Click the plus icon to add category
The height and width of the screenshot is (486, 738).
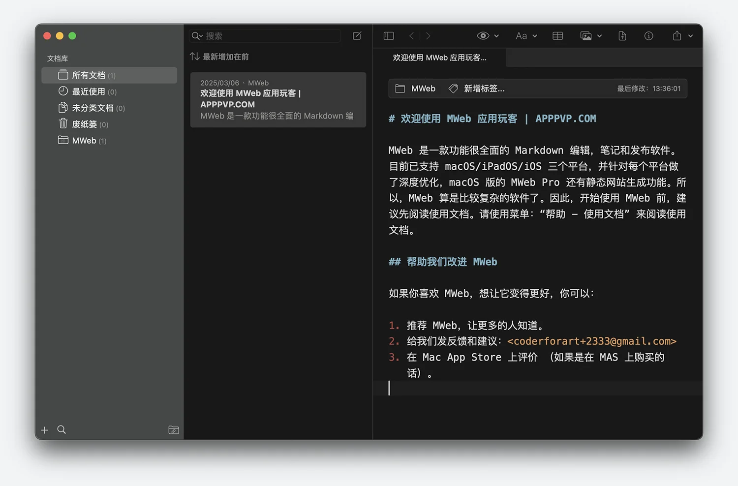(x=45, y=430)
